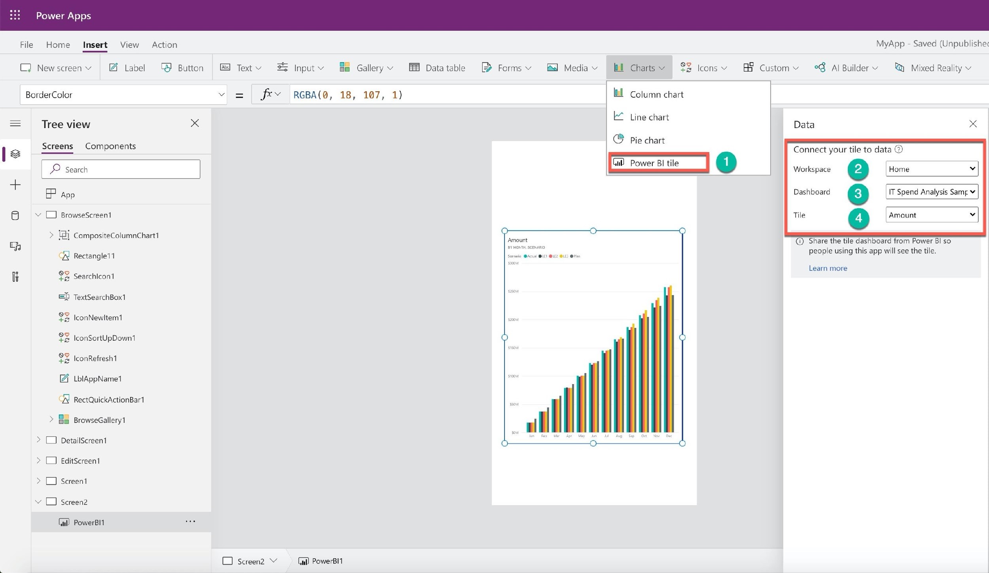This screenshot has width=989, height=573.
Task: Open the Screen2 breadcrumb dropdown
Action: [x=273, y=561]
